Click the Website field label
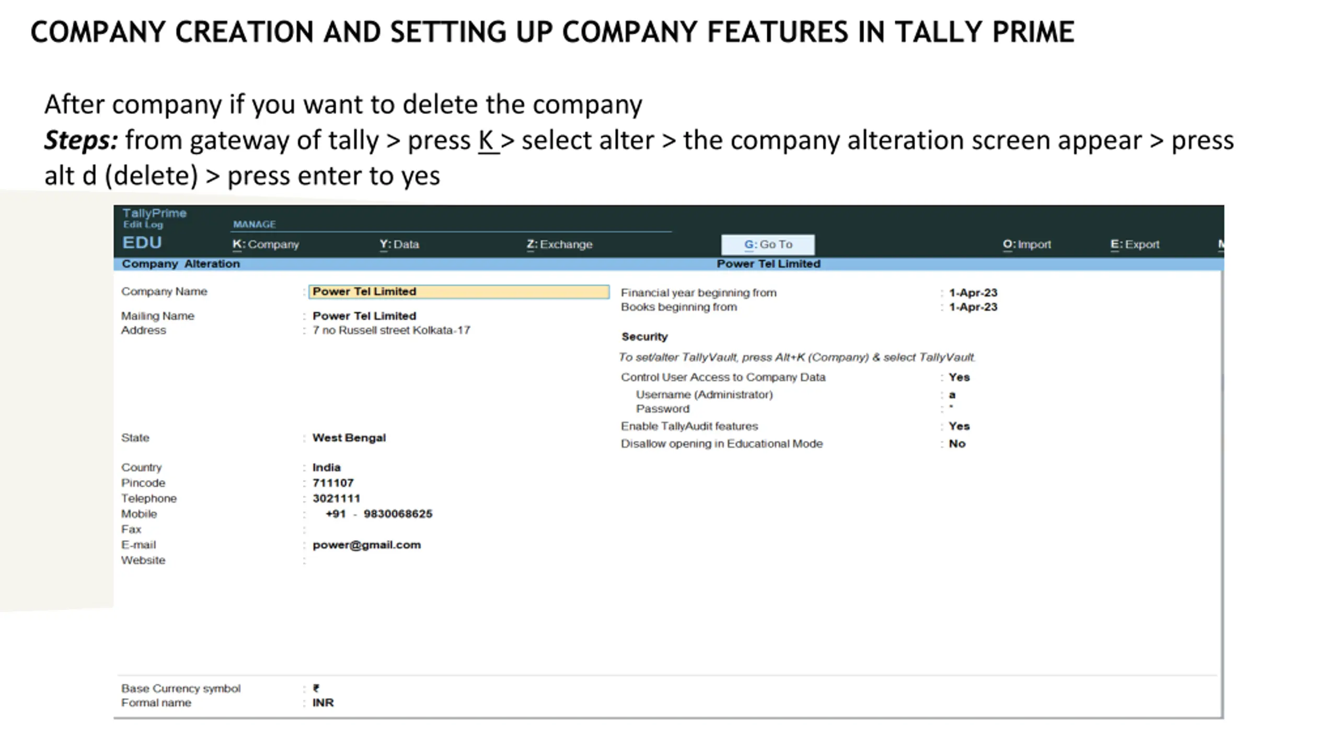The image size is (1338, 752). 143,560
